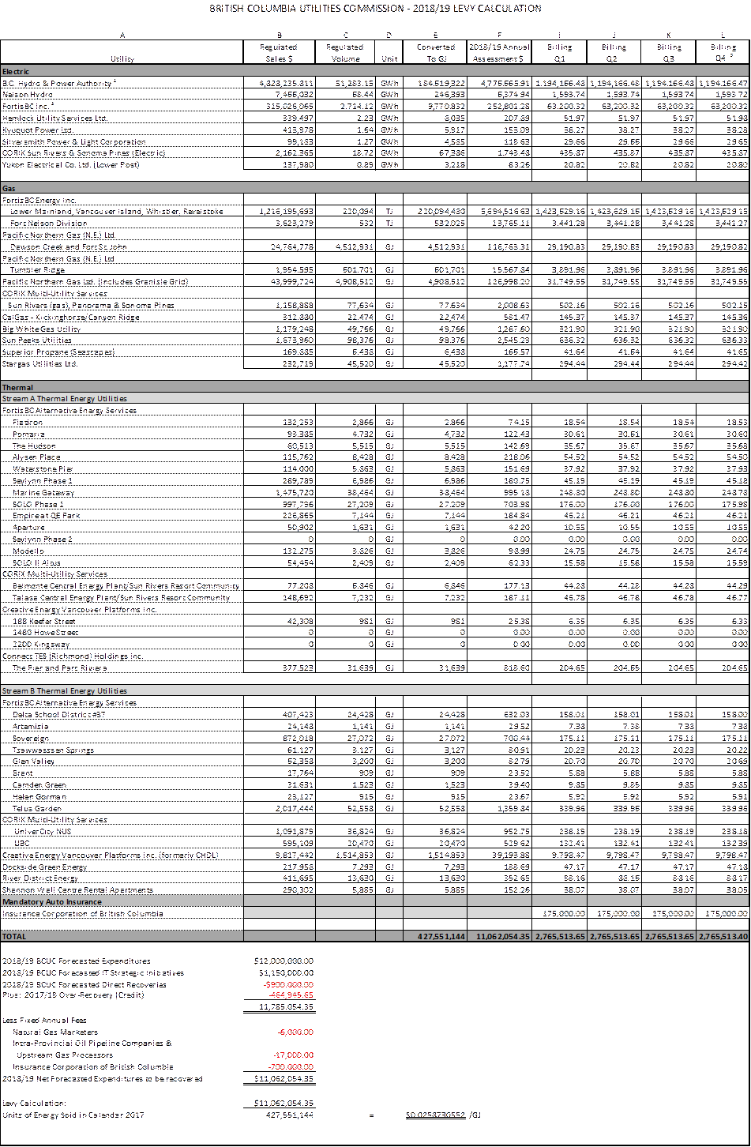Select The Pier and Parc Riviera label
The image size is (751, 1147).
(60, 668)
